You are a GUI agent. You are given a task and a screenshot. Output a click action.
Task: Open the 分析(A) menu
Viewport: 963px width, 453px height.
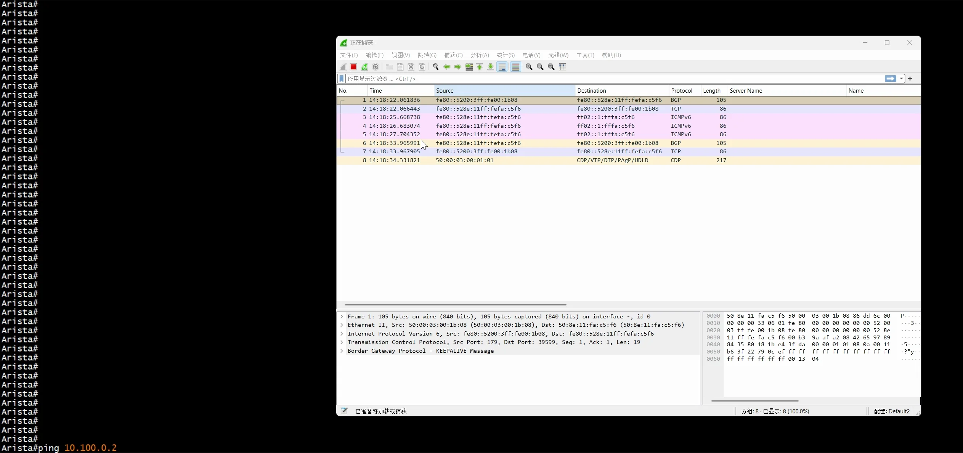[480, 55]
